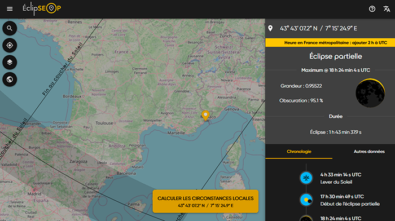Click Madrid on the map

34,194
